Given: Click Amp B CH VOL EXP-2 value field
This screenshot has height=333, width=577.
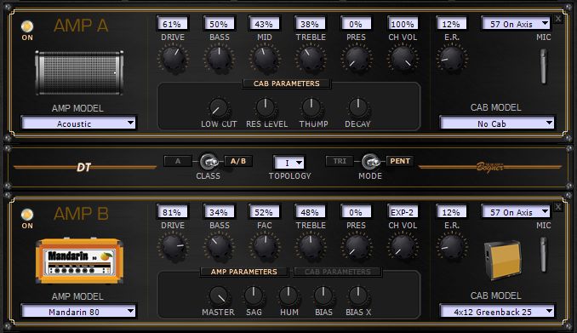Looking at the screenshot, I should pos(402,212).
